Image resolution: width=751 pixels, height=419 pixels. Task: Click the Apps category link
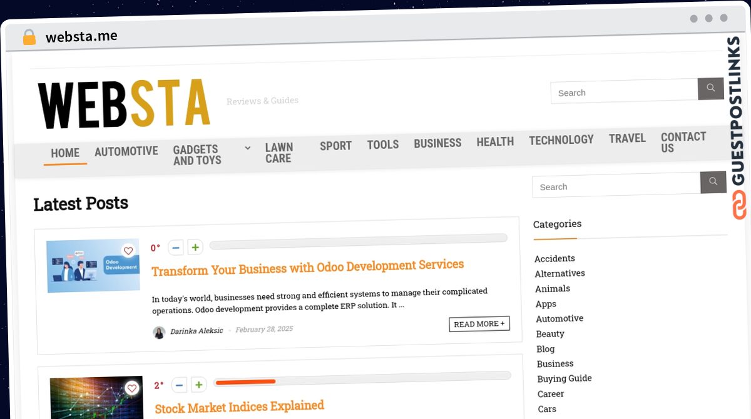click(x=546, y=304)
